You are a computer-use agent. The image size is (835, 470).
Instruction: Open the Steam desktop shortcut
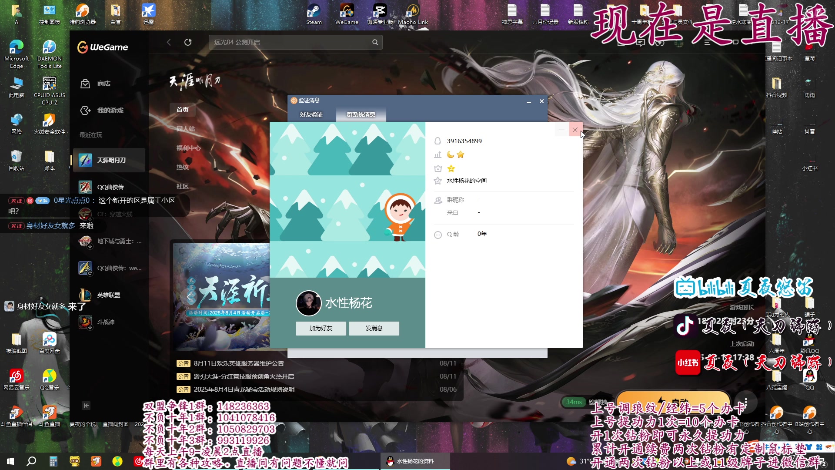coord(314,14)
